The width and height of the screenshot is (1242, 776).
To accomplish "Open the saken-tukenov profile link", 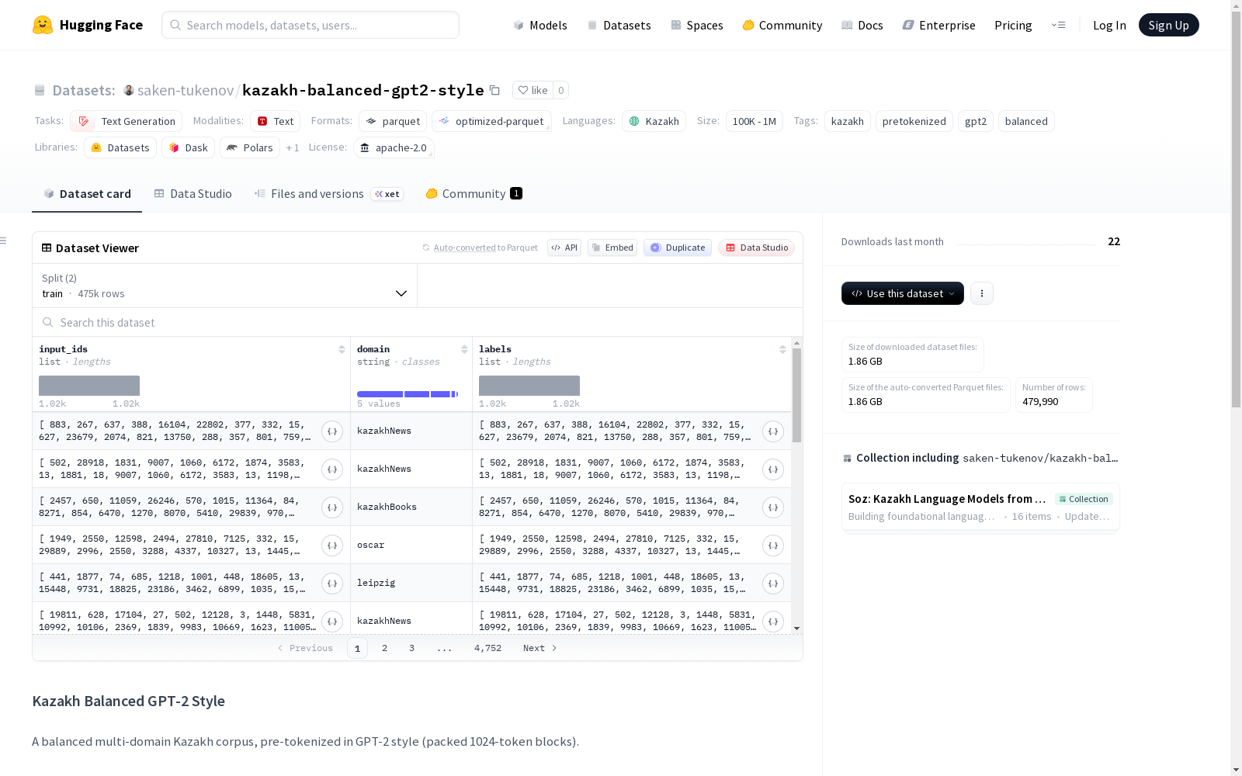I will 186,90.
